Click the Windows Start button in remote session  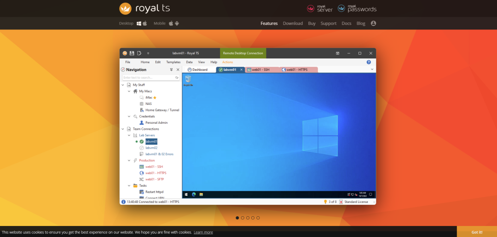186,195
